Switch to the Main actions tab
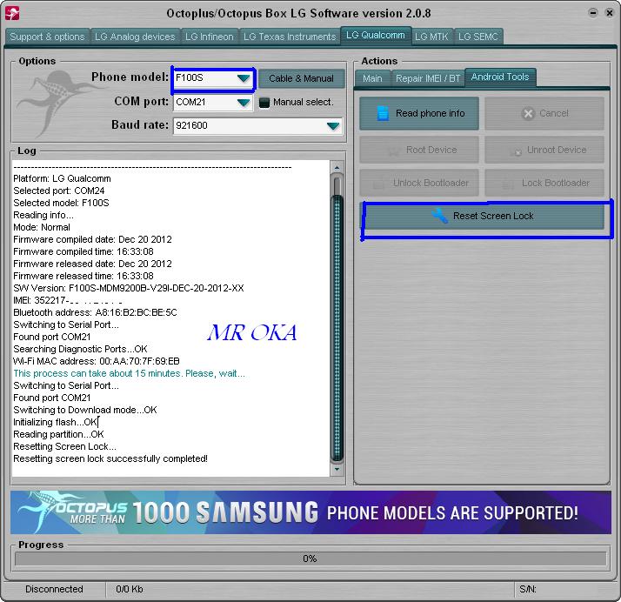This screenshot has width=621, height=602. (x=372, y=78)
